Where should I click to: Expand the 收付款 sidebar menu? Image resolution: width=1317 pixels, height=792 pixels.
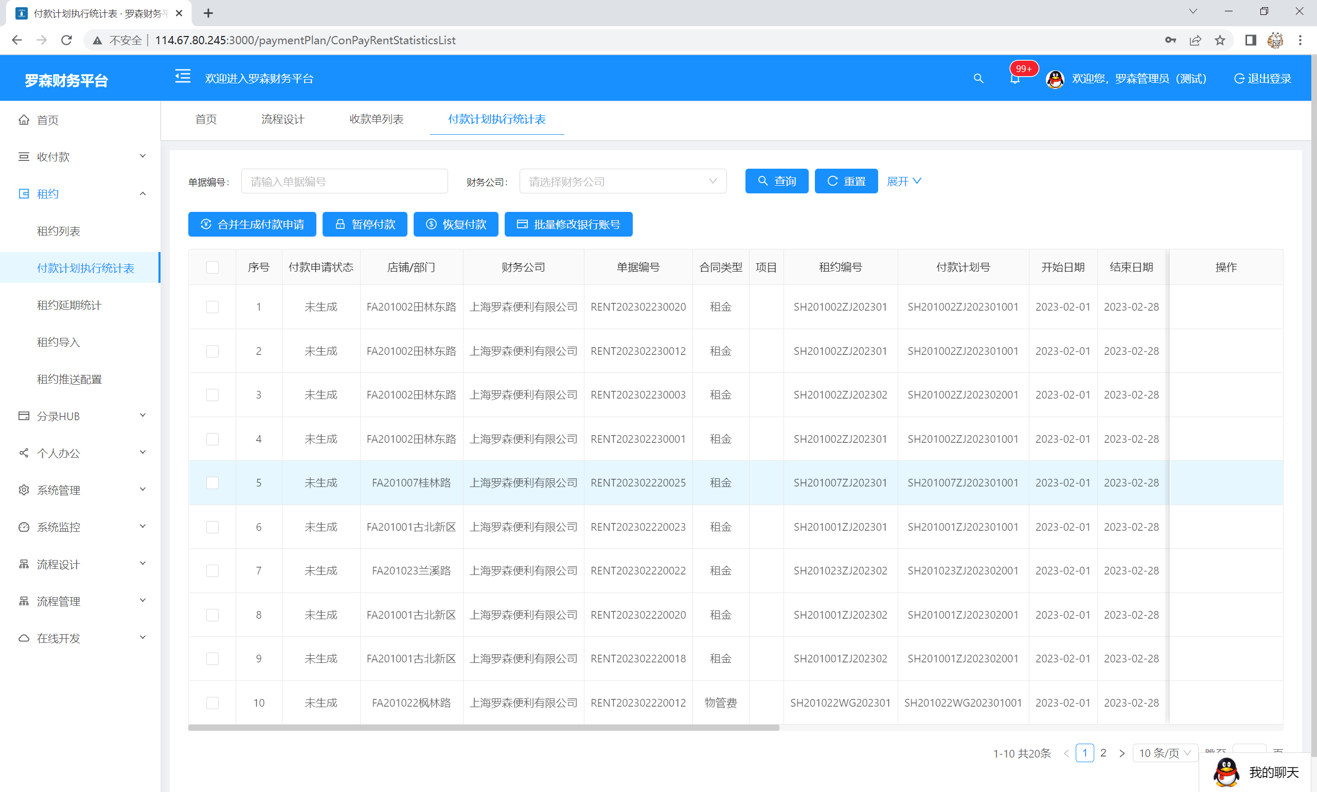80,157
